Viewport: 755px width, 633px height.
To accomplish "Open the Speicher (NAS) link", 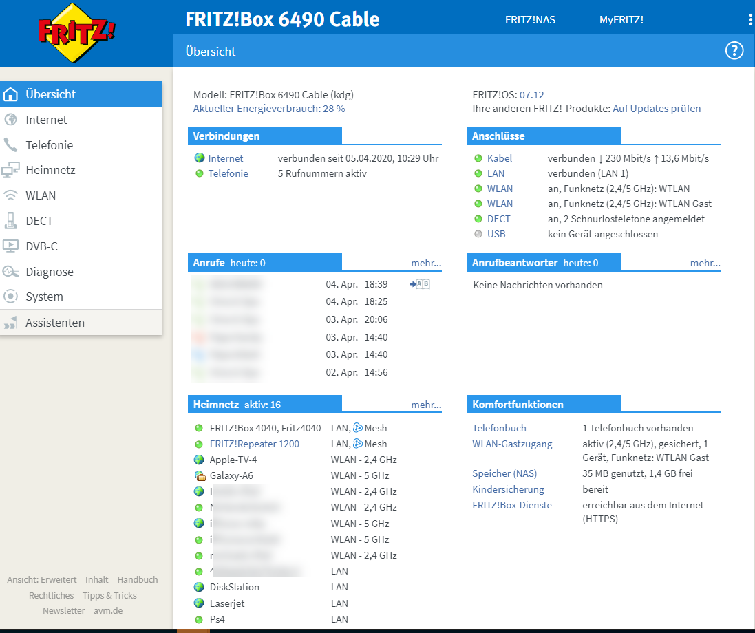I will pyautogui.click(x=504, y=473).
